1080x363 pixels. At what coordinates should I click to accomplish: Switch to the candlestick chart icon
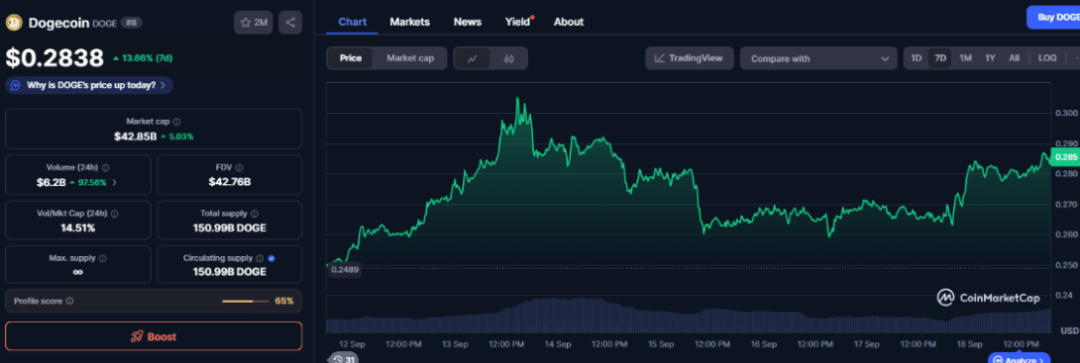pyautogui.click(x=509, y=58)
